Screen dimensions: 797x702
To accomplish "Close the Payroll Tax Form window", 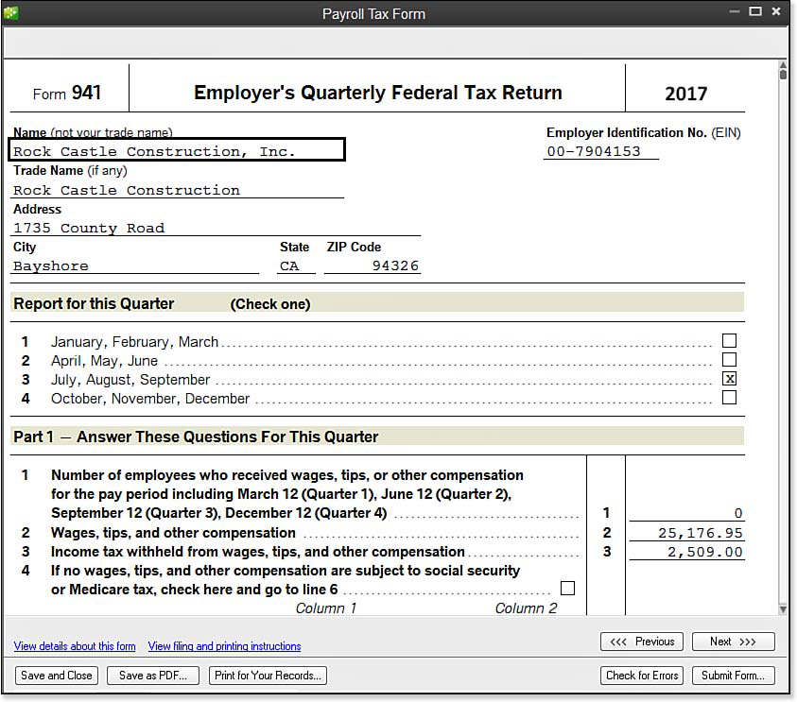I will click(x=776, y=11).
